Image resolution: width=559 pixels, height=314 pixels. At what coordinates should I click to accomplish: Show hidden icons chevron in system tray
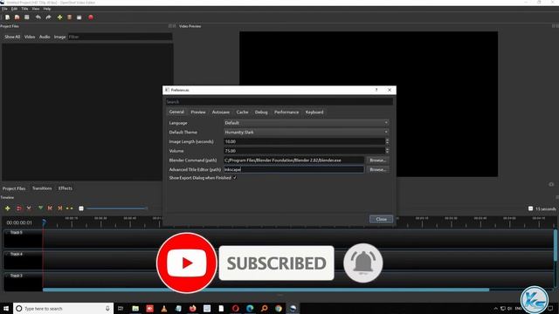click(x=495, y=308)
